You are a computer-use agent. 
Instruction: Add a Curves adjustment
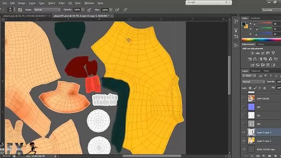[263, 53]
